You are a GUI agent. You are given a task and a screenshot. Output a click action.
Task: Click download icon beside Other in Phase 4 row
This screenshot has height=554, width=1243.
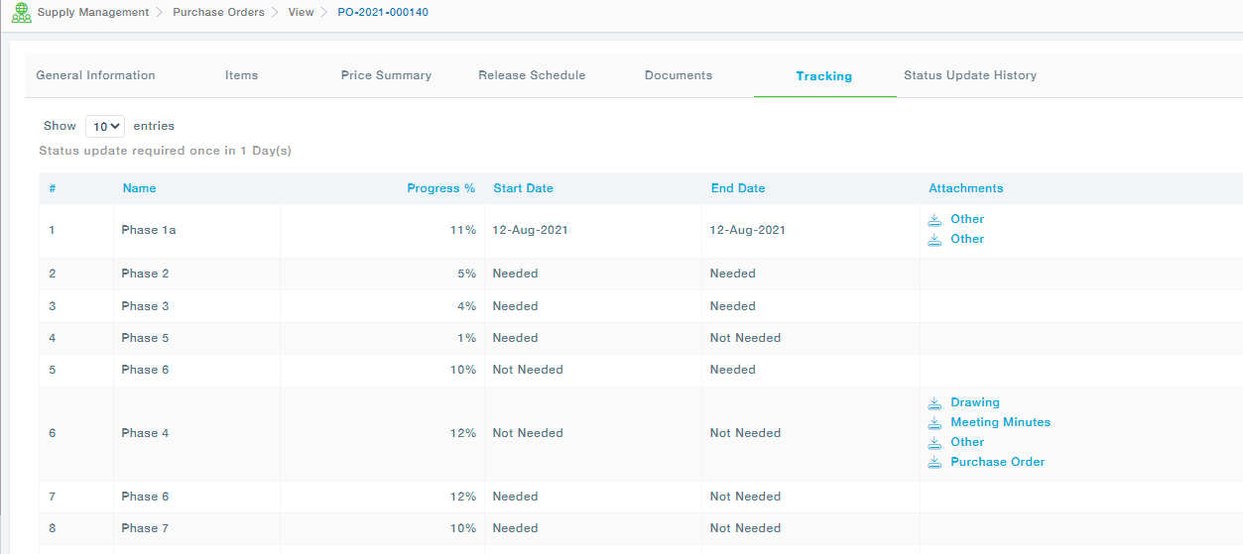point(934,442)
